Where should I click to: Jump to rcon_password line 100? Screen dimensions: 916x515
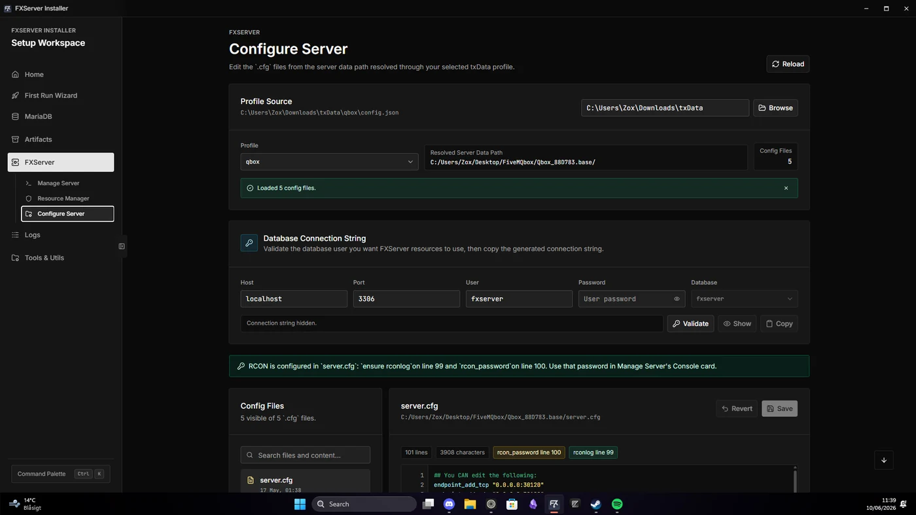pyautogui.click(x=529, y=452)
